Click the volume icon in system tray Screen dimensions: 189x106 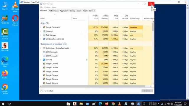(172, 104)
